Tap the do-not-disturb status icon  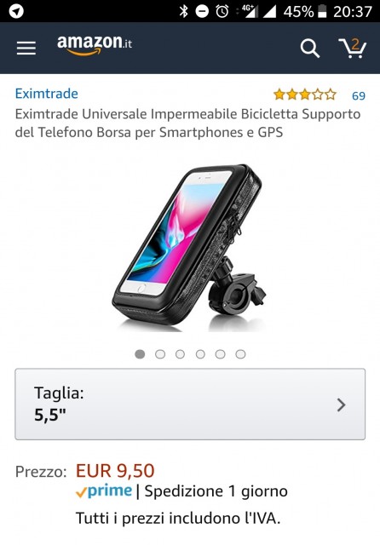pos(202,11)
